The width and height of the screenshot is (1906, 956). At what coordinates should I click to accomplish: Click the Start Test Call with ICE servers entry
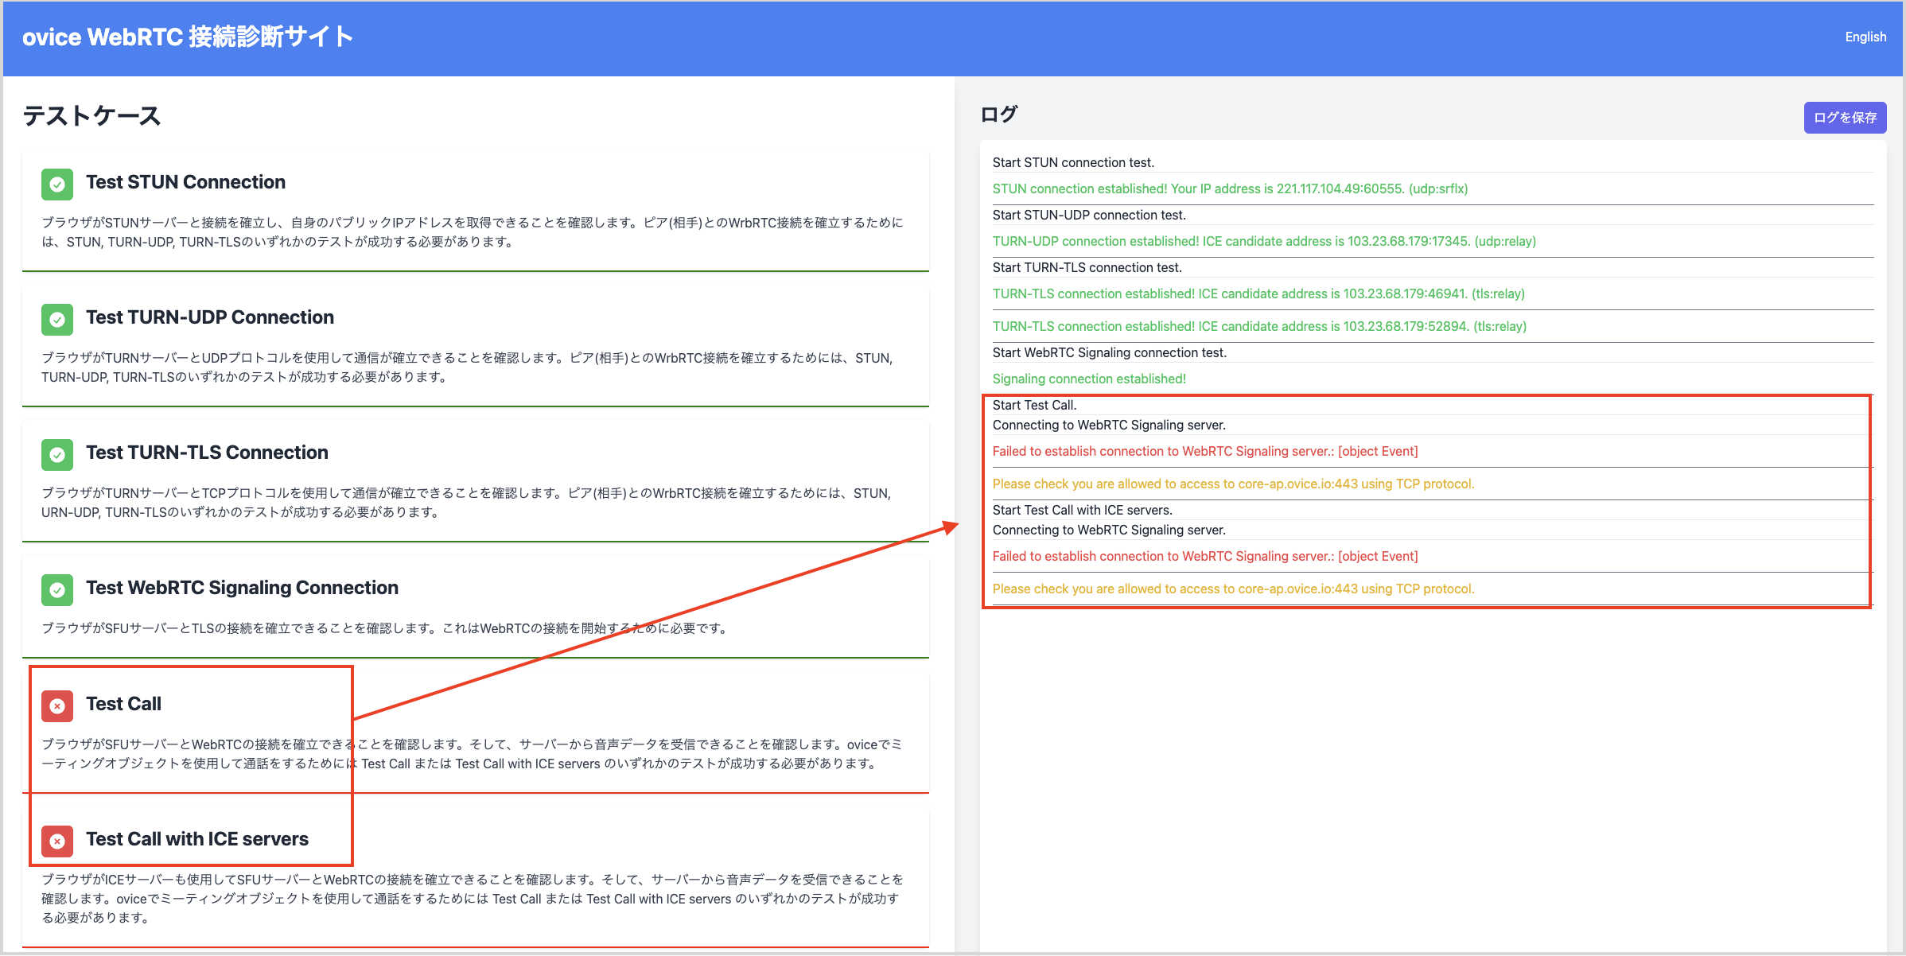pos(1083,509)
